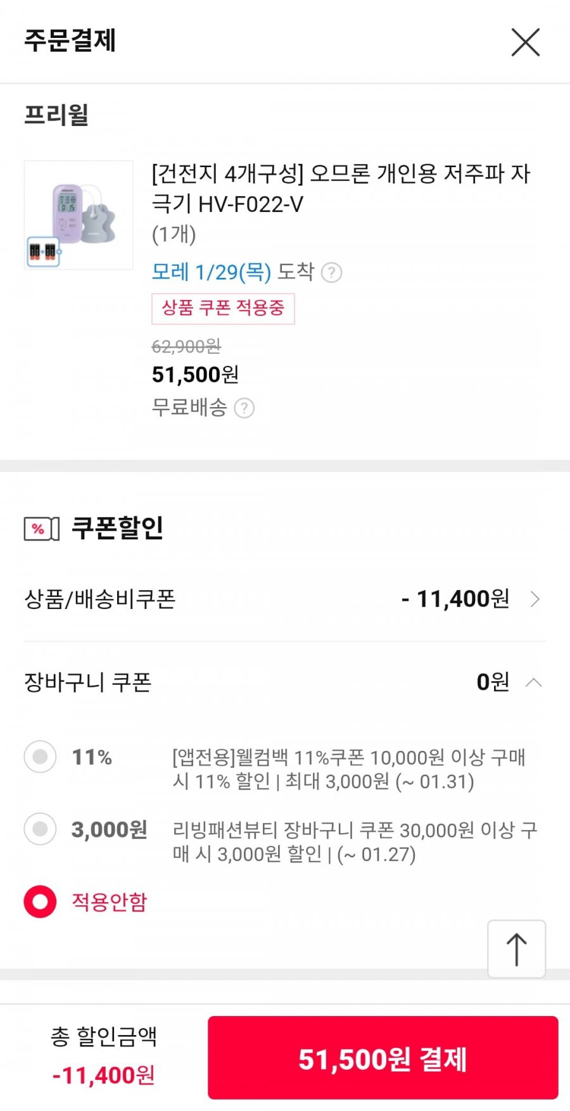
Task: Select the 3,000원 cart coupon radio
Action: [x=40, y=829]
